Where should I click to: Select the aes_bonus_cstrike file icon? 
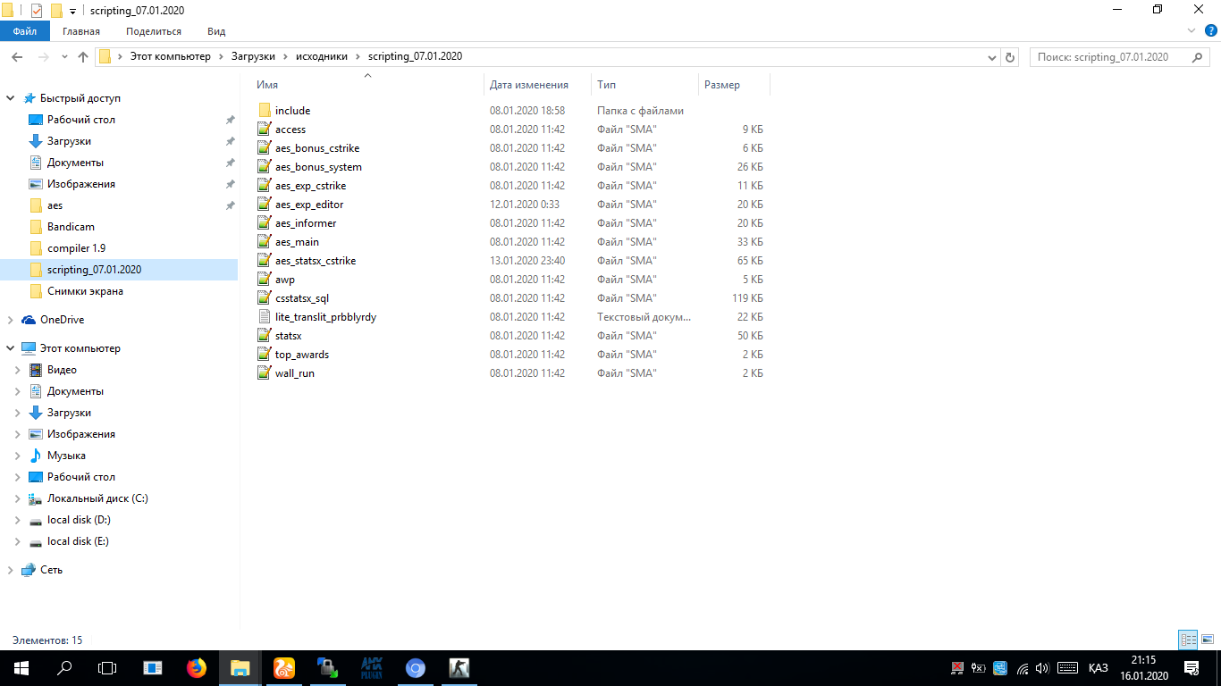(264, 148)
